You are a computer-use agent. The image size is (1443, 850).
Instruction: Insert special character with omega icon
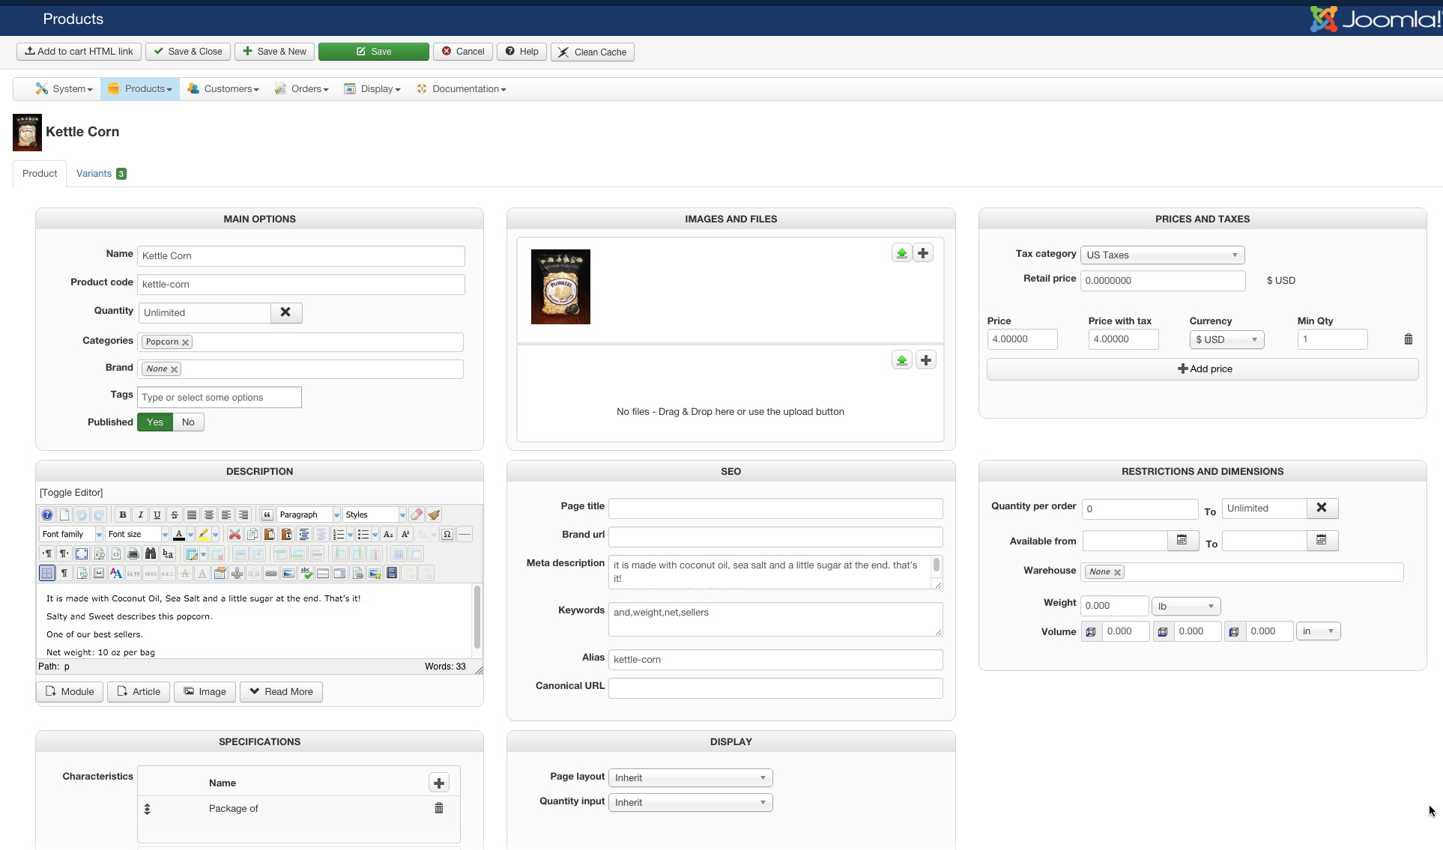(447, 534)
